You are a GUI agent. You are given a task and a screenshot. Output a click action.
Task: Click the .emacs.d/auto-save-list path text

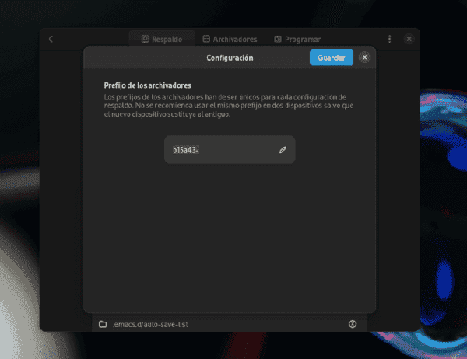150,325
